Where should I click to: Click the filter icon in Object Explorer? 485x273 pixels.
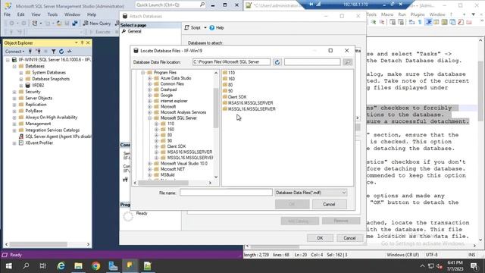click(54, 52)
